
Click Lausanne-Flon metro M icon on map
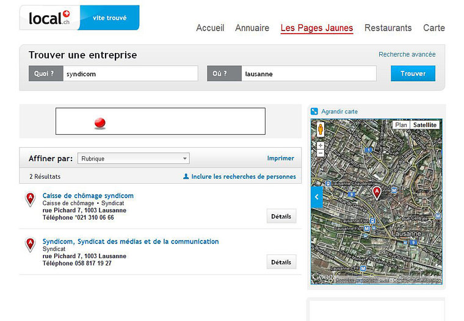367,228
